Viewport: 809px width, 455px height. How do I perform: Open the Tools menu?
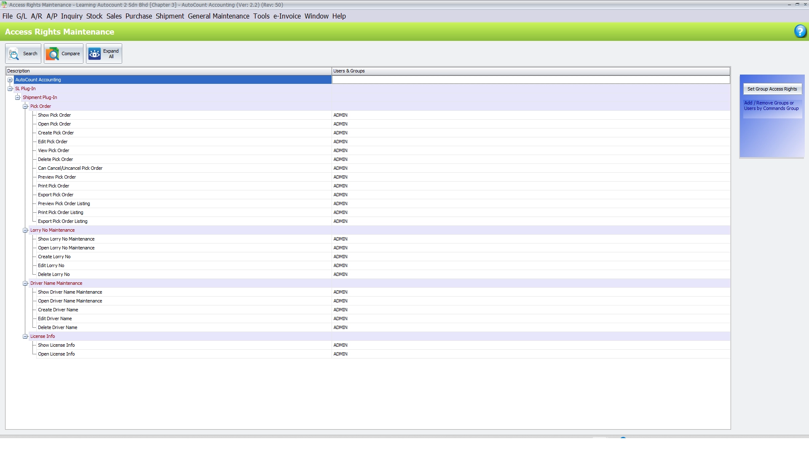click(x=261, y=16)
